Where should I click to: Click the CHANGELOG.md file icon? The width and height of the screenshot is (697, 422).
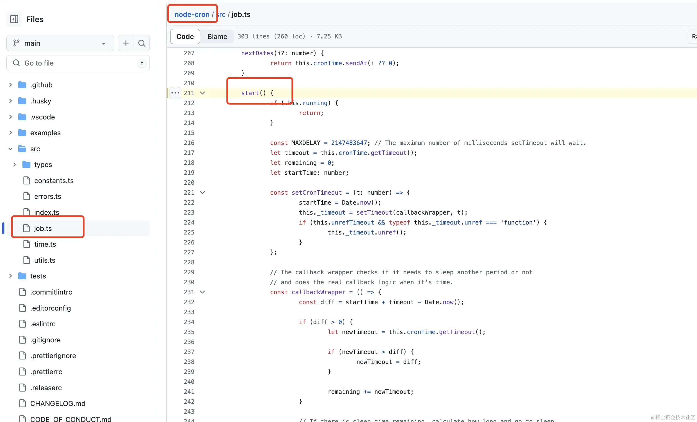22,403
